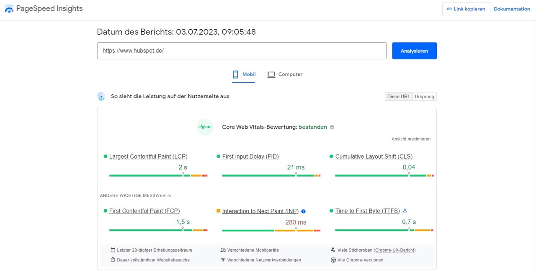Viewport: 536px width, 276px height.
Task: Select the 'Ursprung' toggle
Action: click(424, 96)
